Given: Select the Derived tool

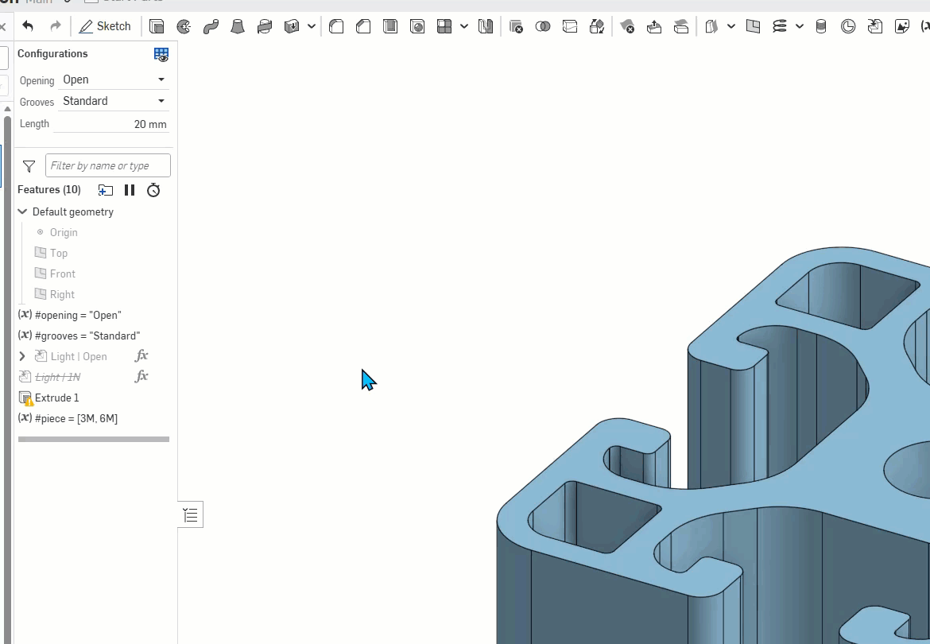Looking at the screenshot, I should click(875, 26).
